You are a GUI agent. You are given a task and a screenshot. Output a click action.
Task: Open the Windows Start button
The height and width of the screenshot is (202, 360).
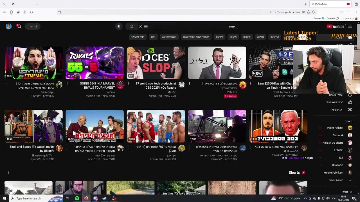pyautogui.click(x=4, y=198)
